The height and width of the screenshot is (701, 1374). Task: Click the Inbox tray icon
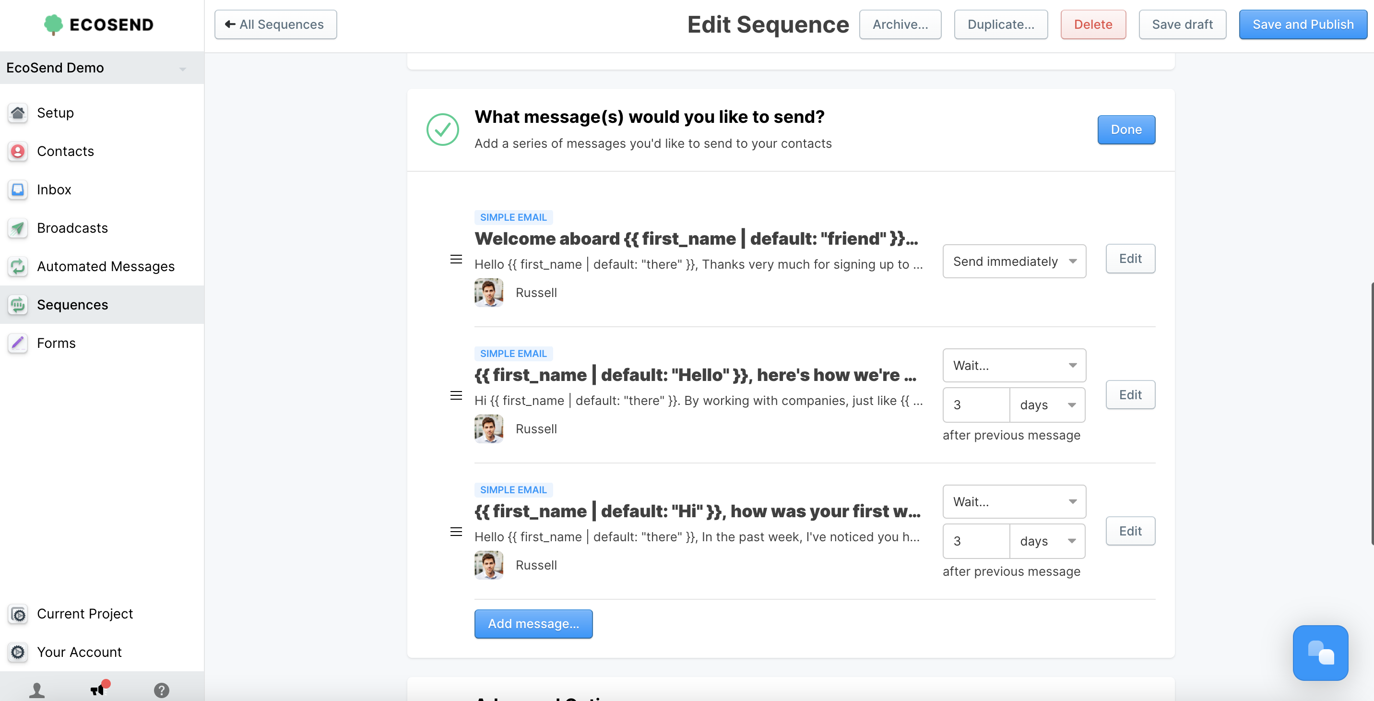18,190
